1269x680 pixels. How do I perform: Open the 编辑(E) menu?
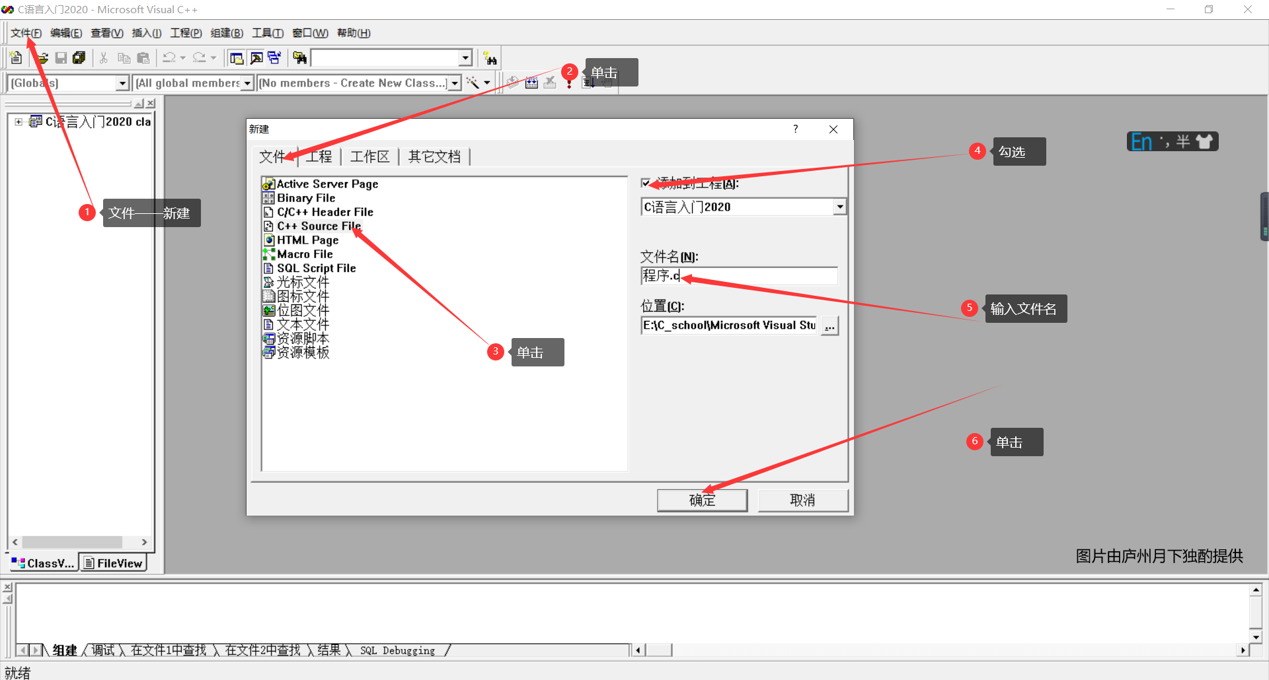(x=66, y=33)
